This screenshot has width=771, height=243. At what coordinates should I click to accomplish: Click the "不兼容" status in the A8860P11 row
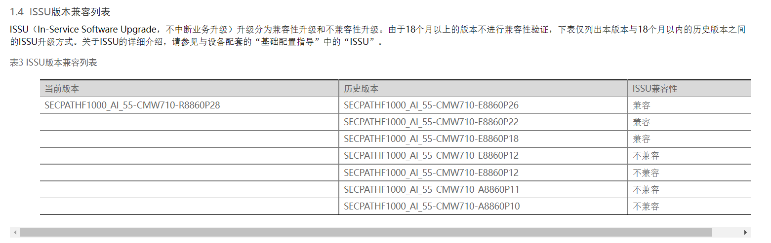tap(646, 189)
